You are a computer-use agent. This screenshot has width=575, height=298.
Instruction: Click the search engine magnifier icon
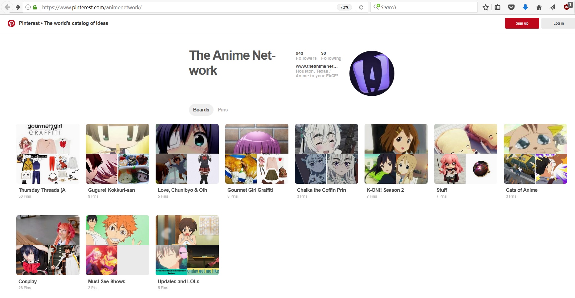[x=377, y=7]
